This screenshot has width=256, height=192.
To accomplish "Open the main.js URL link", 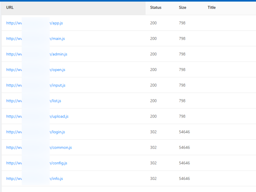I will tap(36, 39).
